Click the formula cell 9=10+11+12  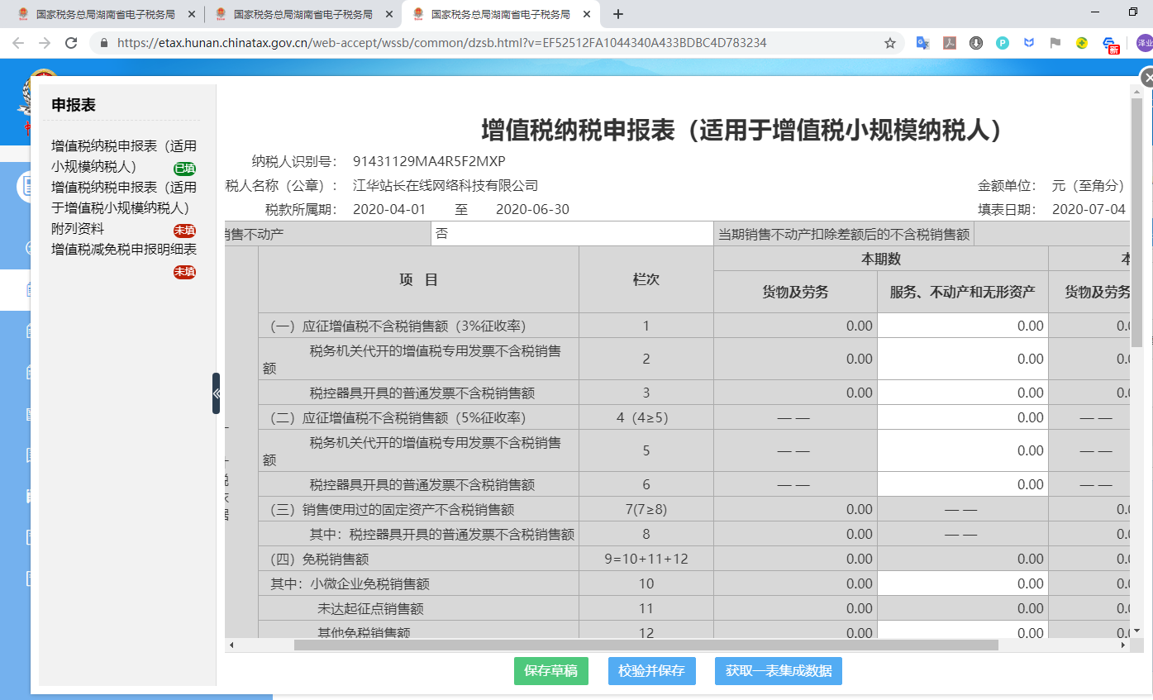646,559
